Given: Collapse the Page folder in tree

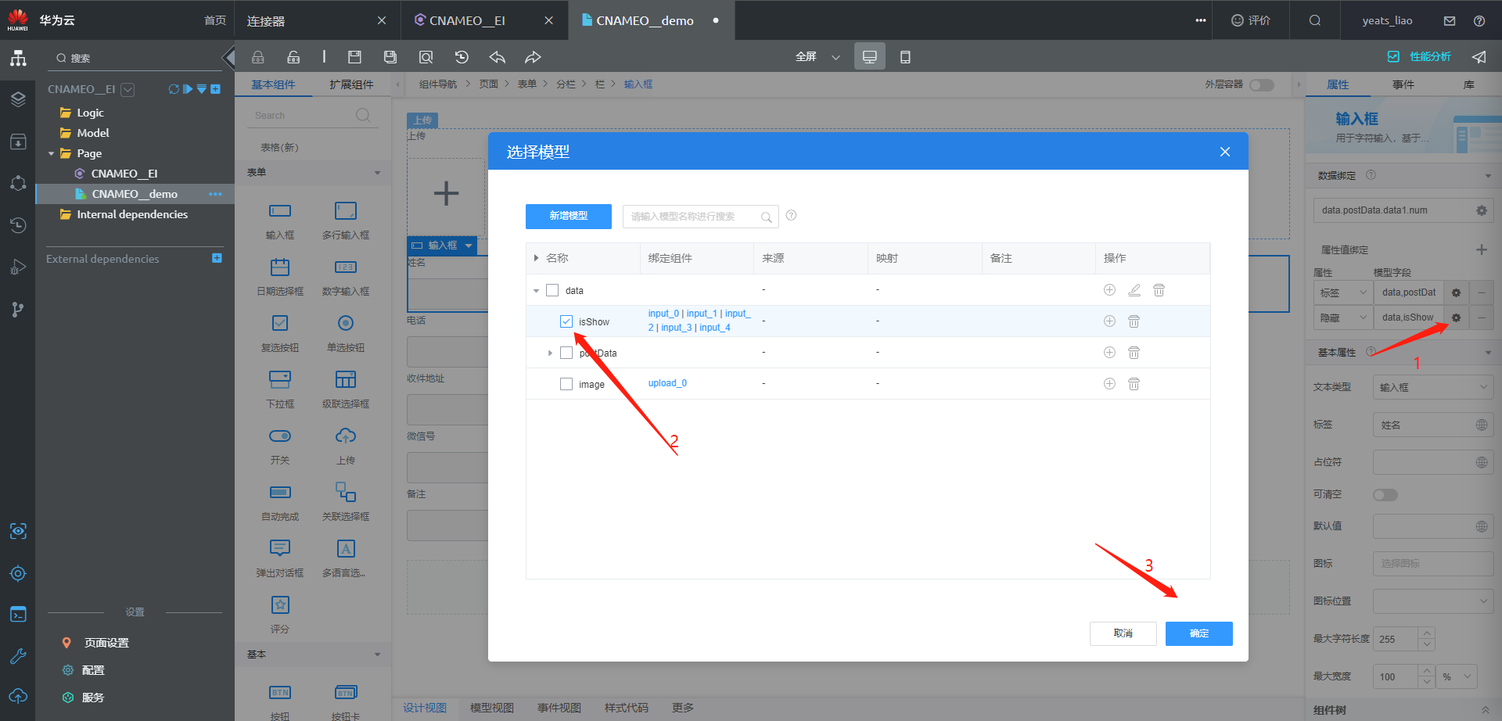Looking at the screenshot, I should [52, 154].
